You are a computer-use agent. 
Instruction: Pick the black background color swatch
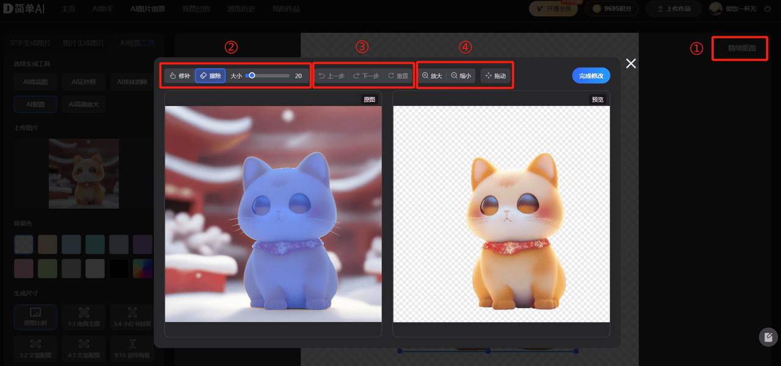119,269
